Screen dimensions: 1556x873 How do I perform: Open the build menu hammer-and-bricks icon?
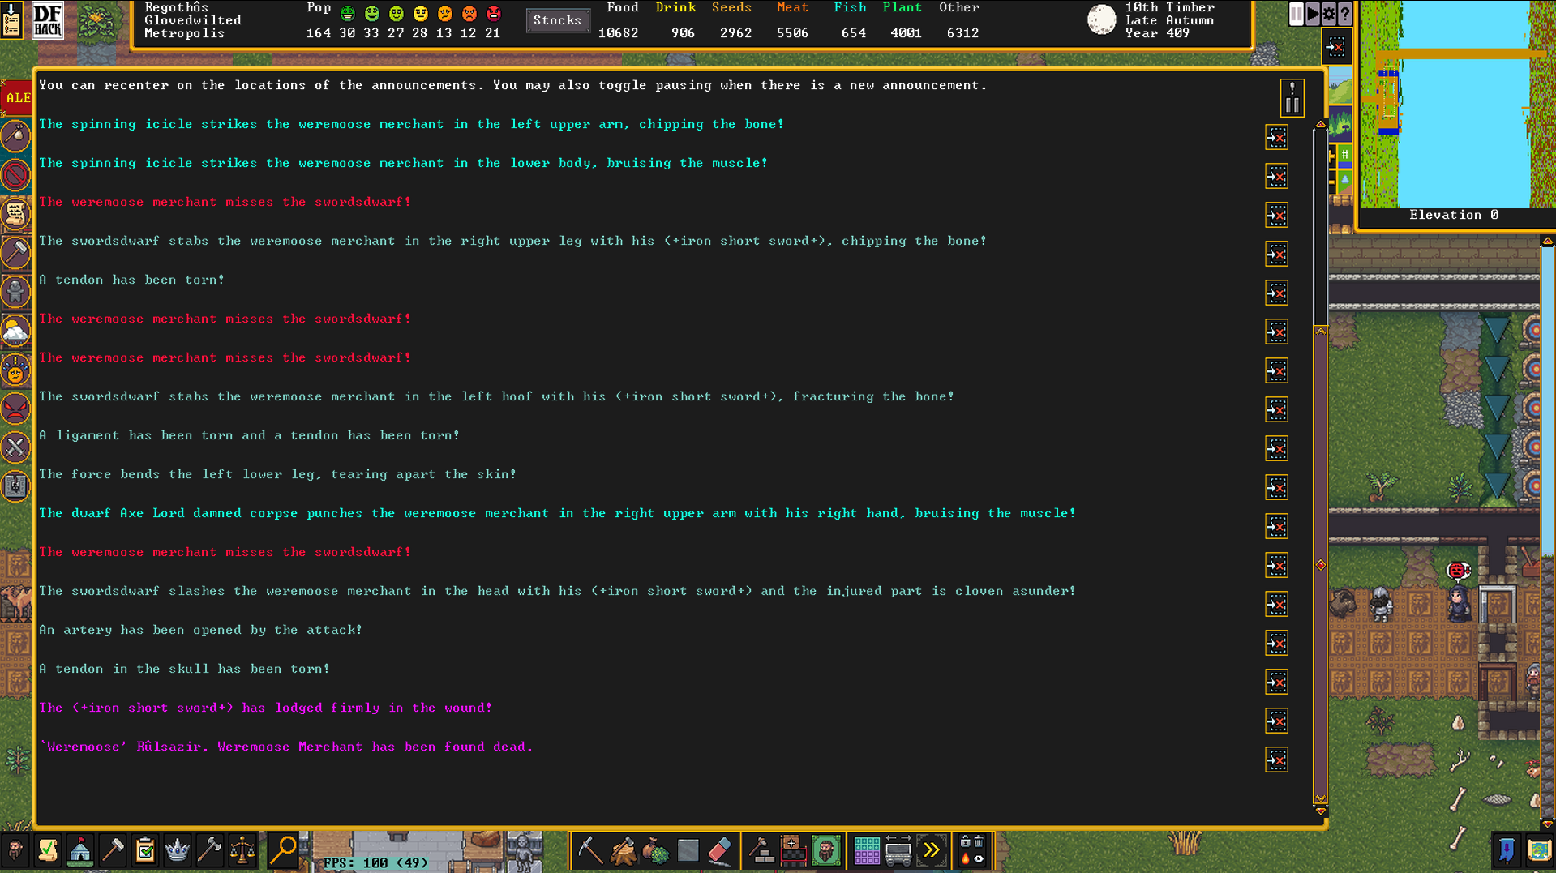(x=761, y=850)
